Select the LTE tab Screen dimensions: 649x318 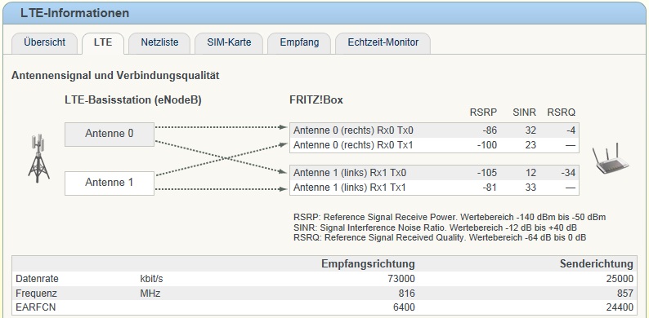(103, 43)
